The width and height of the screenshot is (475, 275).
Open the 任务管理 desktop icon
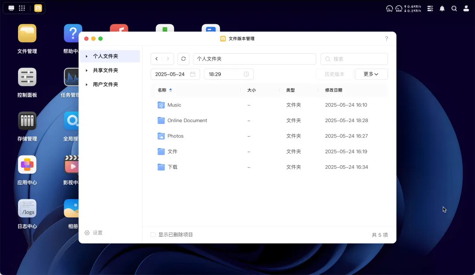point(72,77)
